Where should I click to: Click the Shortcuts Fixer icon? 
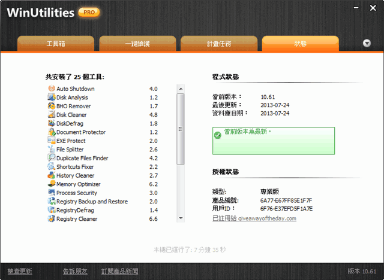52,166
